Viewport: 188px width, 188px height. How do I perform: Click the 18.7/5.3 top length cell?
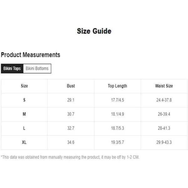click(118, 128)
